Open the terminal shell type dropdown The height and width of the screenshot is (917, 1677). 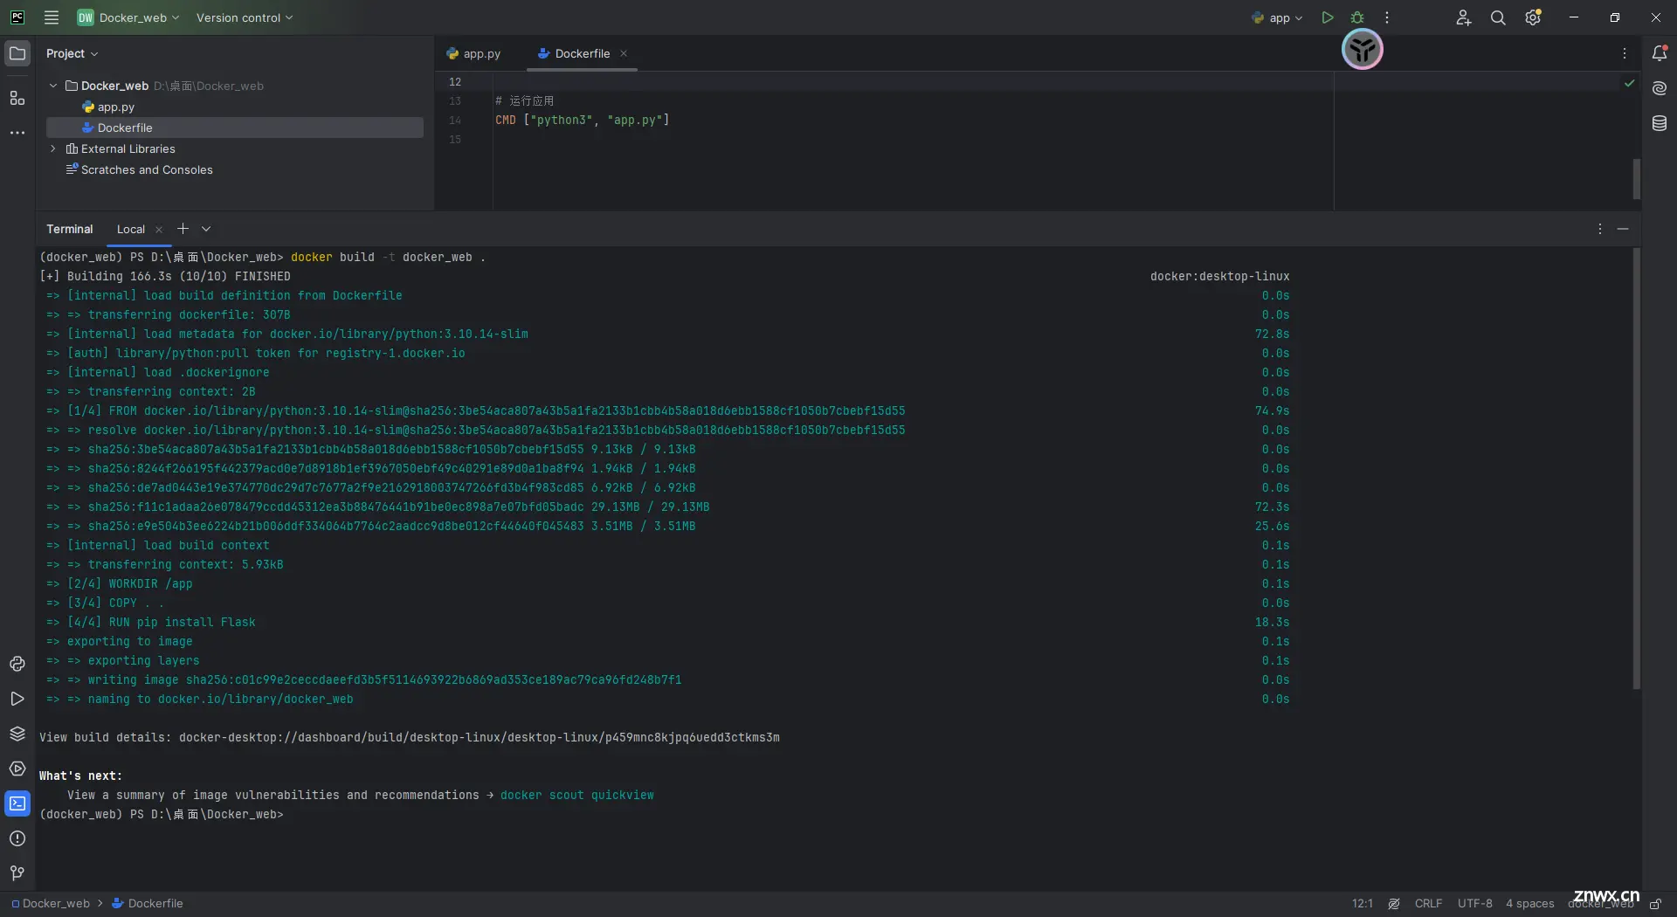point(206,229)
